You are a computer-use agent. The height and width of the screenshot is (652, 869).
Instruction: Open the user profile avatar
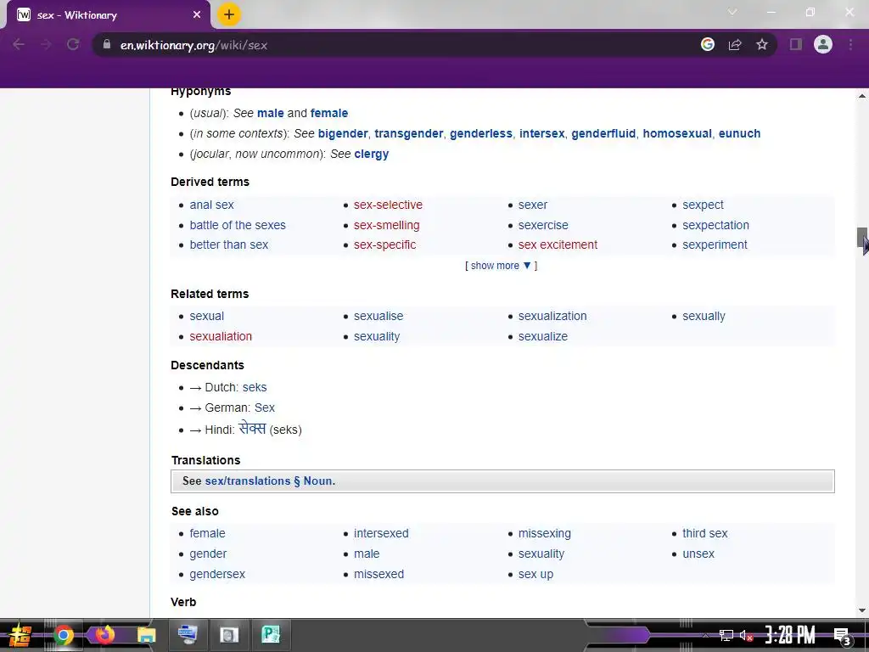823,44
